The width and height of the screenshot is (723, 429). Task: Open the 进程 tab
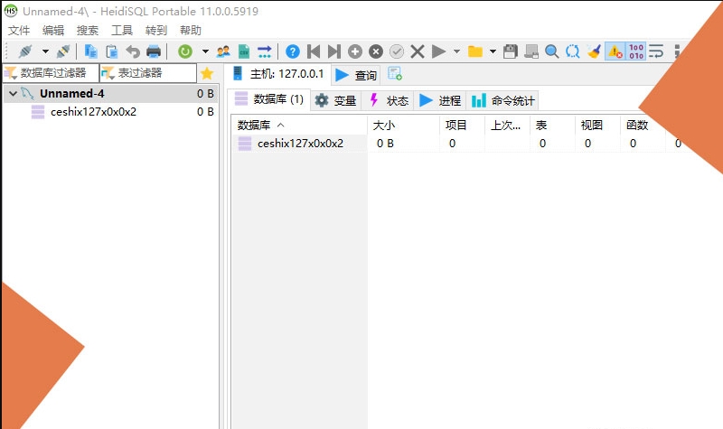point(440,100)
